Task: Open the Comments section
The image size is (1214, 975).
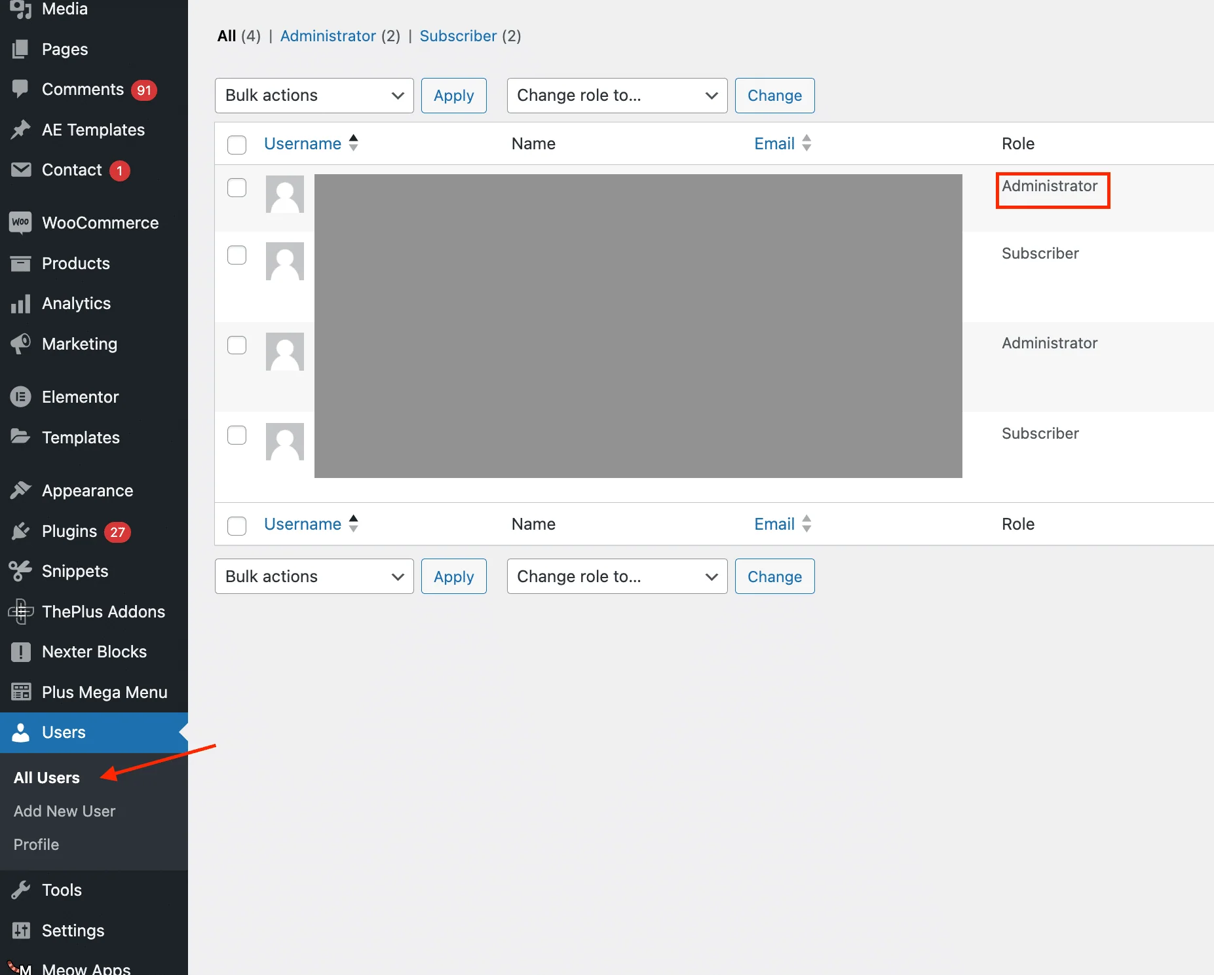Action: [83, 89]
